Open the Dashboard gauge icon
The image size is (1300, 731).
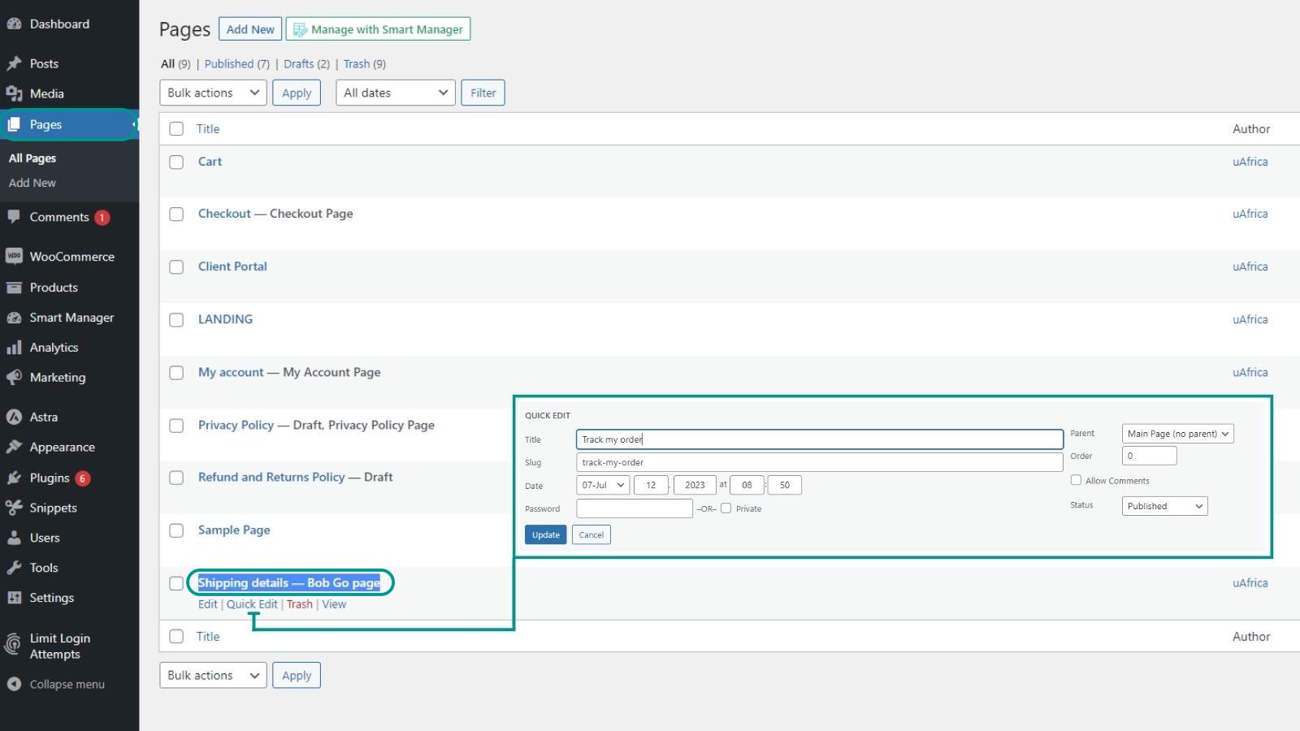[x=14, y=24]
